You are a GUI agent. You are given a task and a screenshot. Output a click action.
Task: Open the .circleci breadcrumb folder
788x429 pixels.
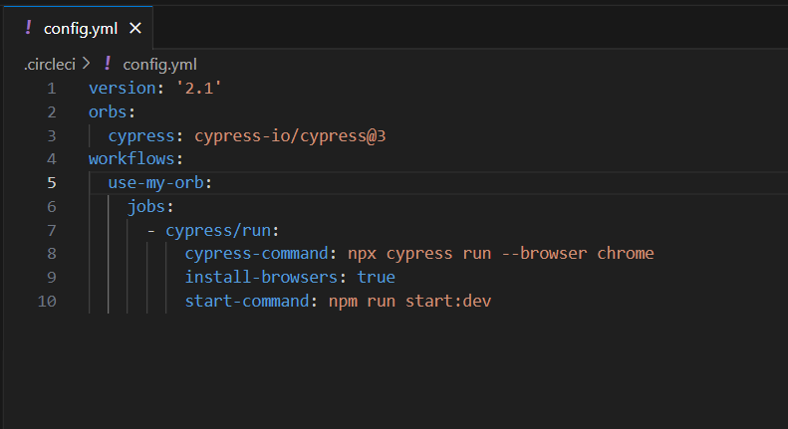click(49, 65)
